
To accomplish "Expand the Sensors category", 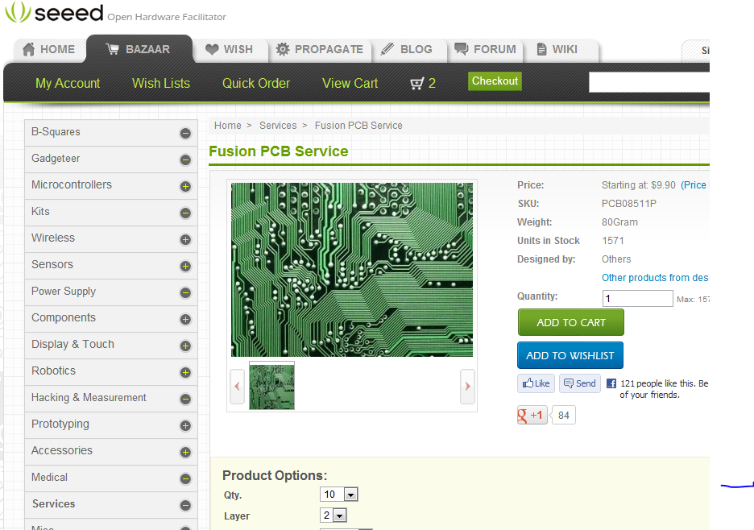I will pos(185,266).
